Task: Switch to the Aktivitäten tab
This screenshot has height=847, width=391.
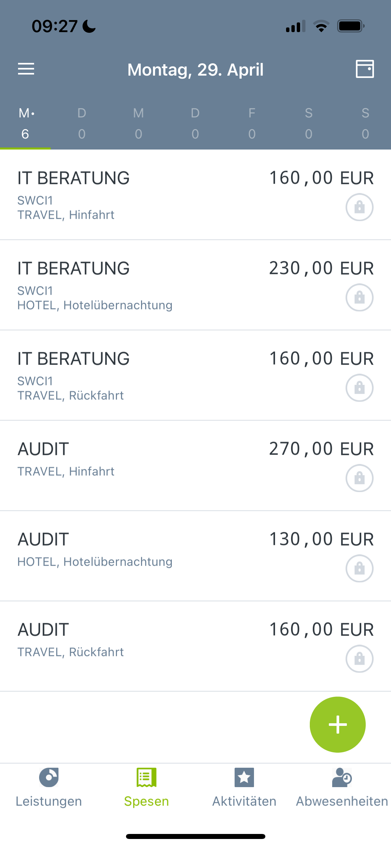Action: click(x=244, y=787)
